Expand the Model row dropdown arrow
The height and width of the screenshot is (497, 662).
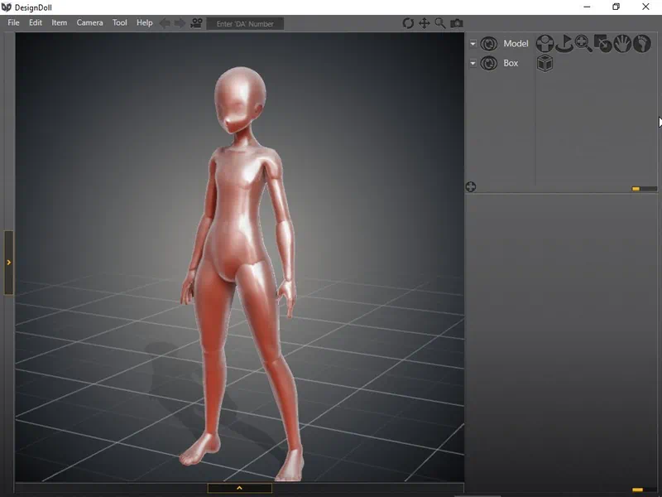point(473,44)
